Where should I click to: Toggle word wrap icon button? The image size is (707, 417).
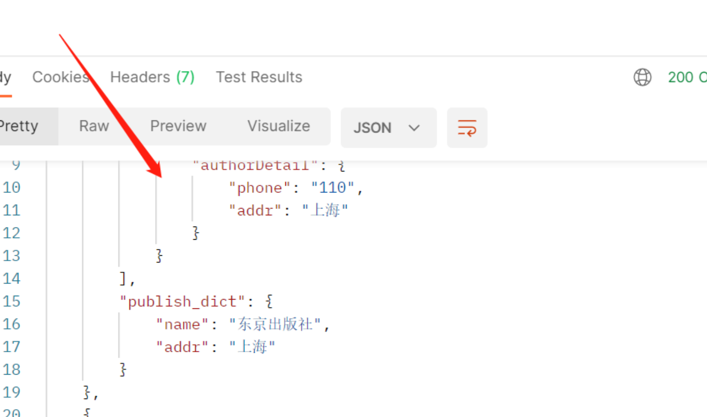point(467,128)
